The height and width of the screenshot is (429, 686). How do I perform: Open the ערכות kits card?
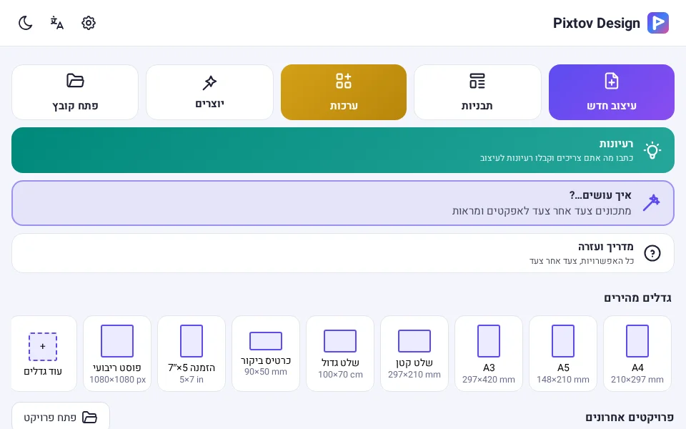click(x=344, y=92)
